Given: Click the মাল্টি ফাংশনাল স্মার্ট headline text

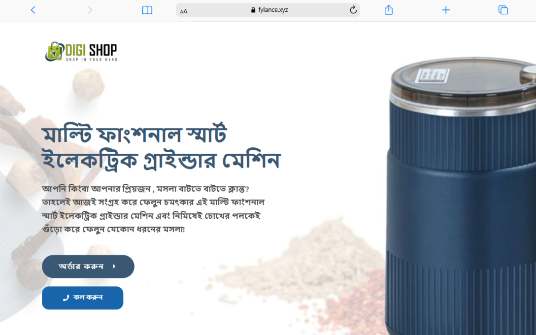Looking at the screenshot, I should 134,134.
